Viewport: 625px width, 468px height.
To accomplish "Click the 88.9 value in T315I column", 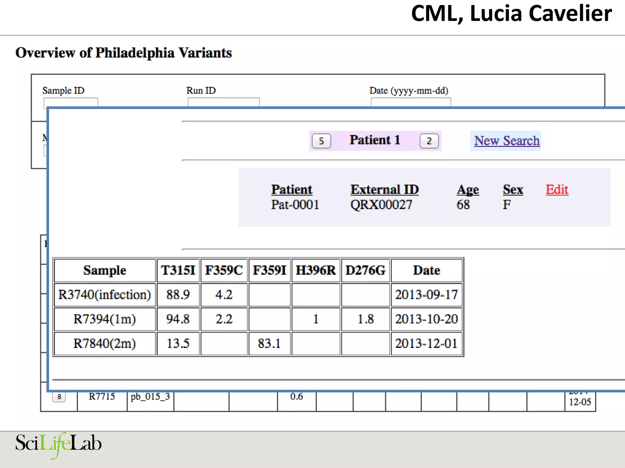I will (x=178, y=295).
